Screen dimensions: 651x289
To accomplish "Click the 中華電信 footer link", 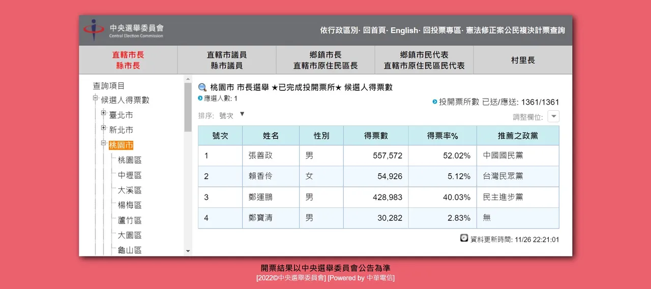I will pyautogui.click(x=380, y=278).
